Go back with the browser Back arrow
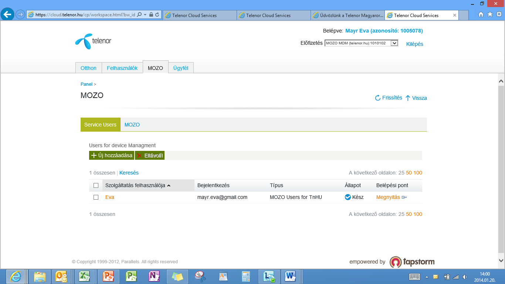The width and height of the screenshot is (505, 284). tap(7, 14)
